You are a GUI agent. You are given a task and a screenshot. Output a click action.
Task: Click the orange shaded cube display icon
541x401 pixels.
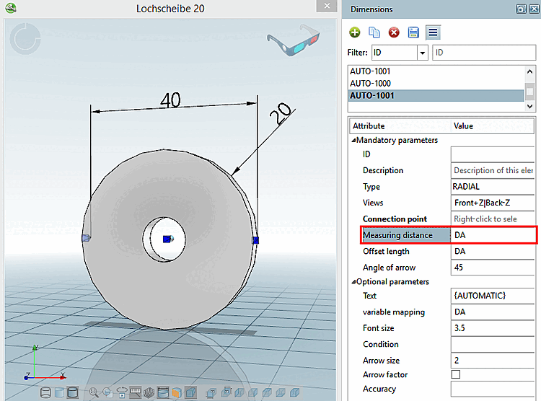(x=177, y=392)
